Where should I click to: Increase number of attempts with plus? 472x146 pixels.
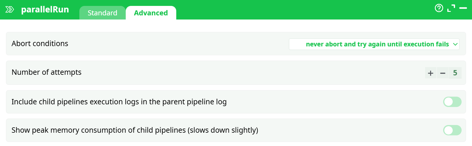(430, 73)
